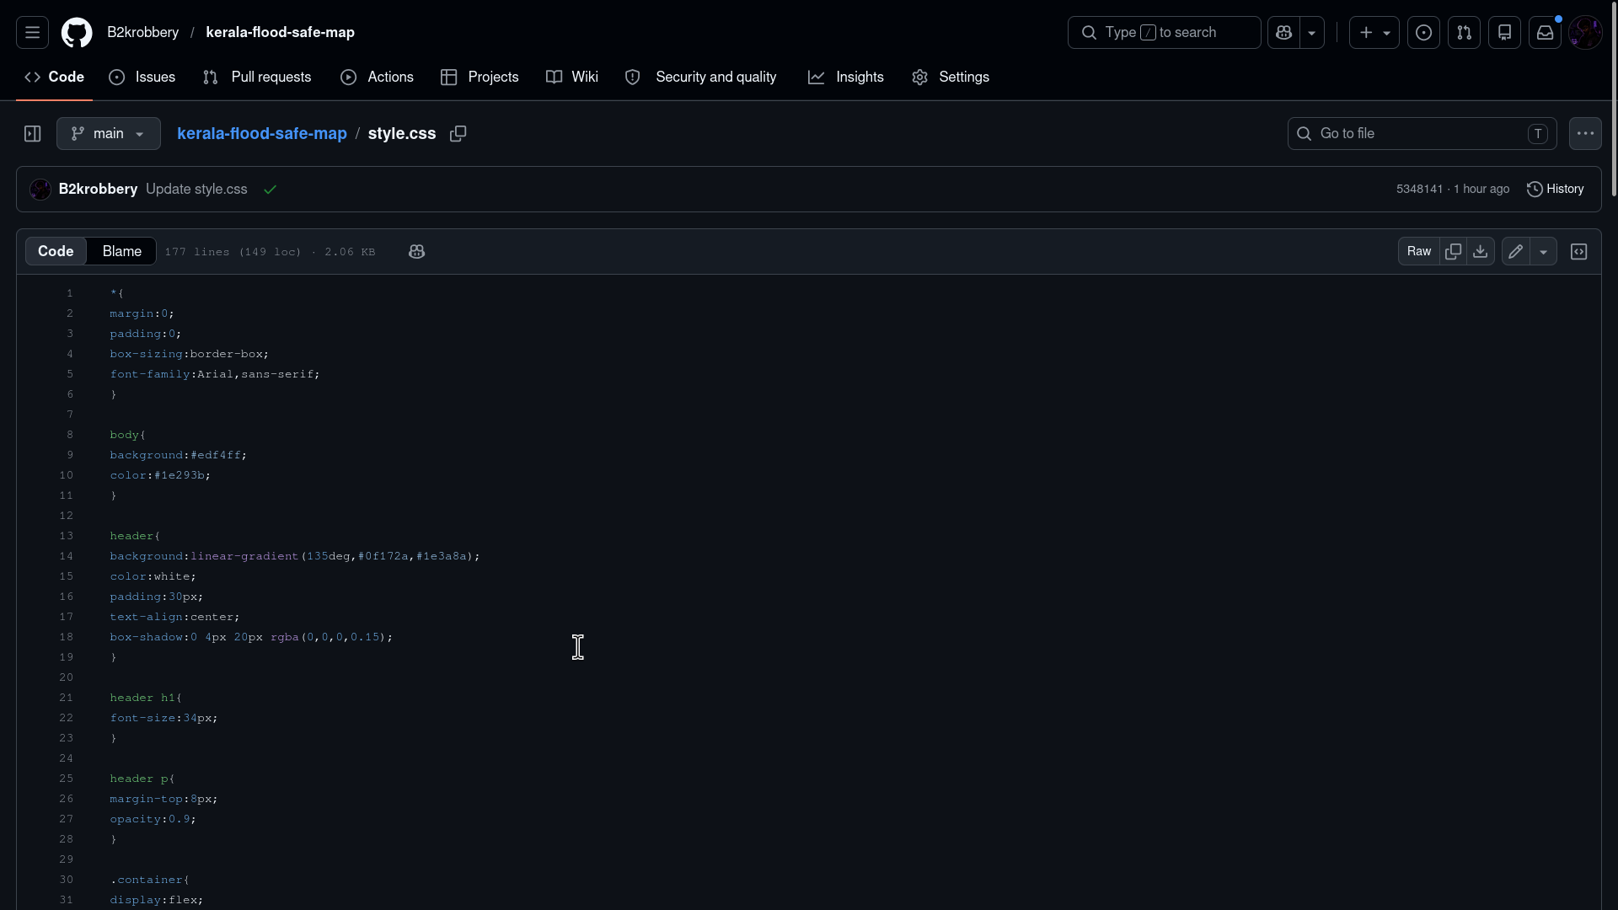Open your repositories icon in the header
The width and height of the screenshot is (1618, 910).
coord(1504,32)
